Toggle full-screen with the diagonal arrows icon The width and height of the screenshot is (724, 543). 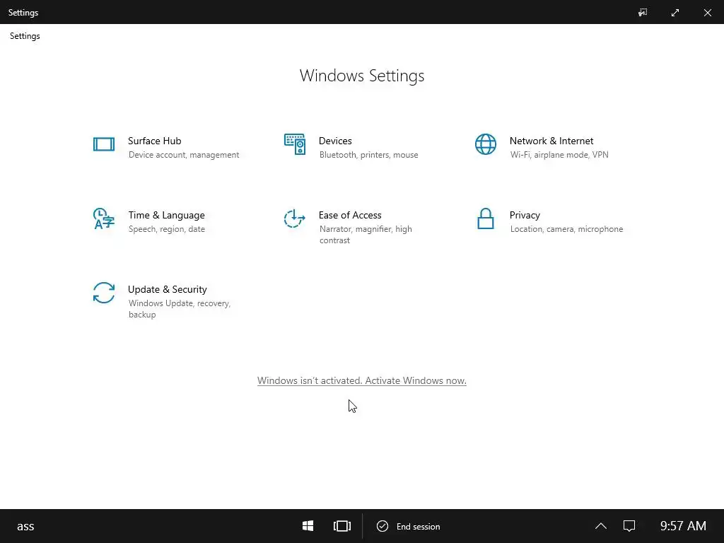675,13
